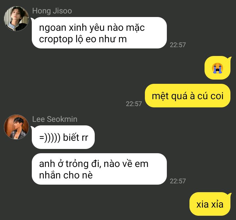Tap the crying face emoji
This screenshot has width=236, height=220.
click(217, 68)
